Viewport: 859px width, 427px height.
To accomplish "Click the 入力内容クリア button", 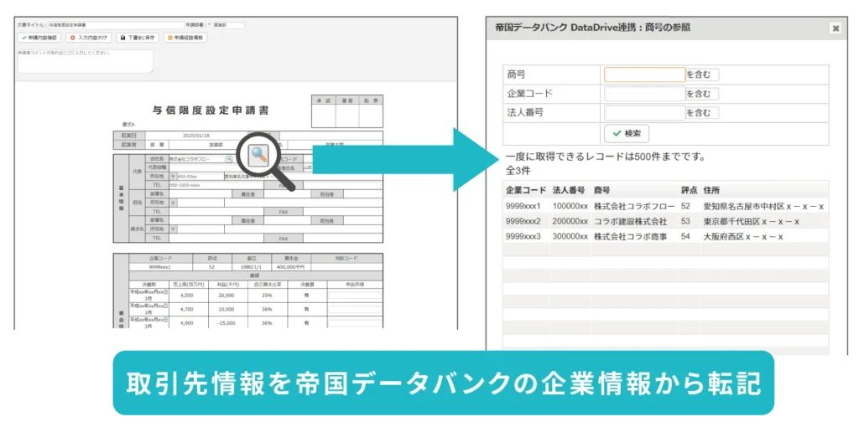I will [x=89, y=38].
